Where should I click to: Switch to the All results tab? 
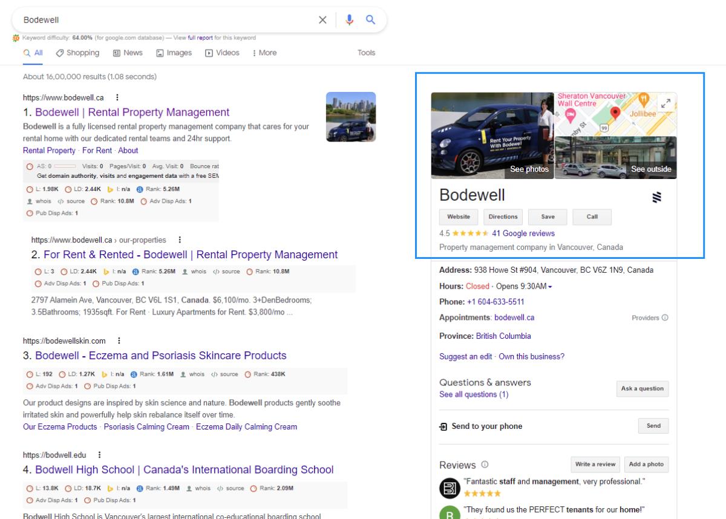[x=33, y=53]
